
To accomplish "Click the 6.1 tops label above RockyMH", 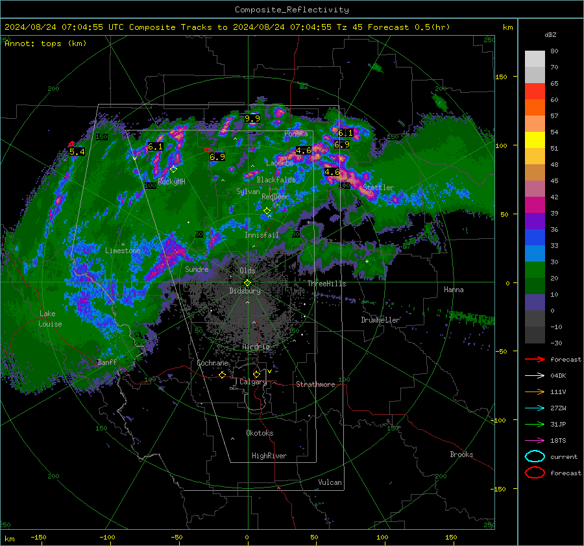I will 155,147.
